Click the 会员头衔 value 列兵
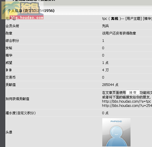Viewport: 152px width, 147px height. pos(105,26)
